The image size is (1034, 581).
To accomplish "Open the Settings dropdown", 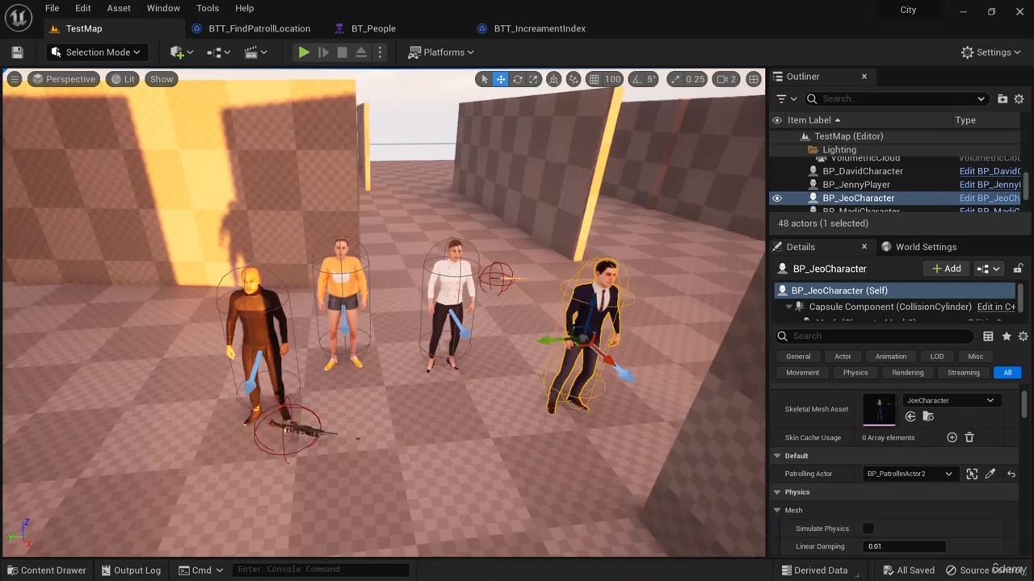I will coord(991,52).
